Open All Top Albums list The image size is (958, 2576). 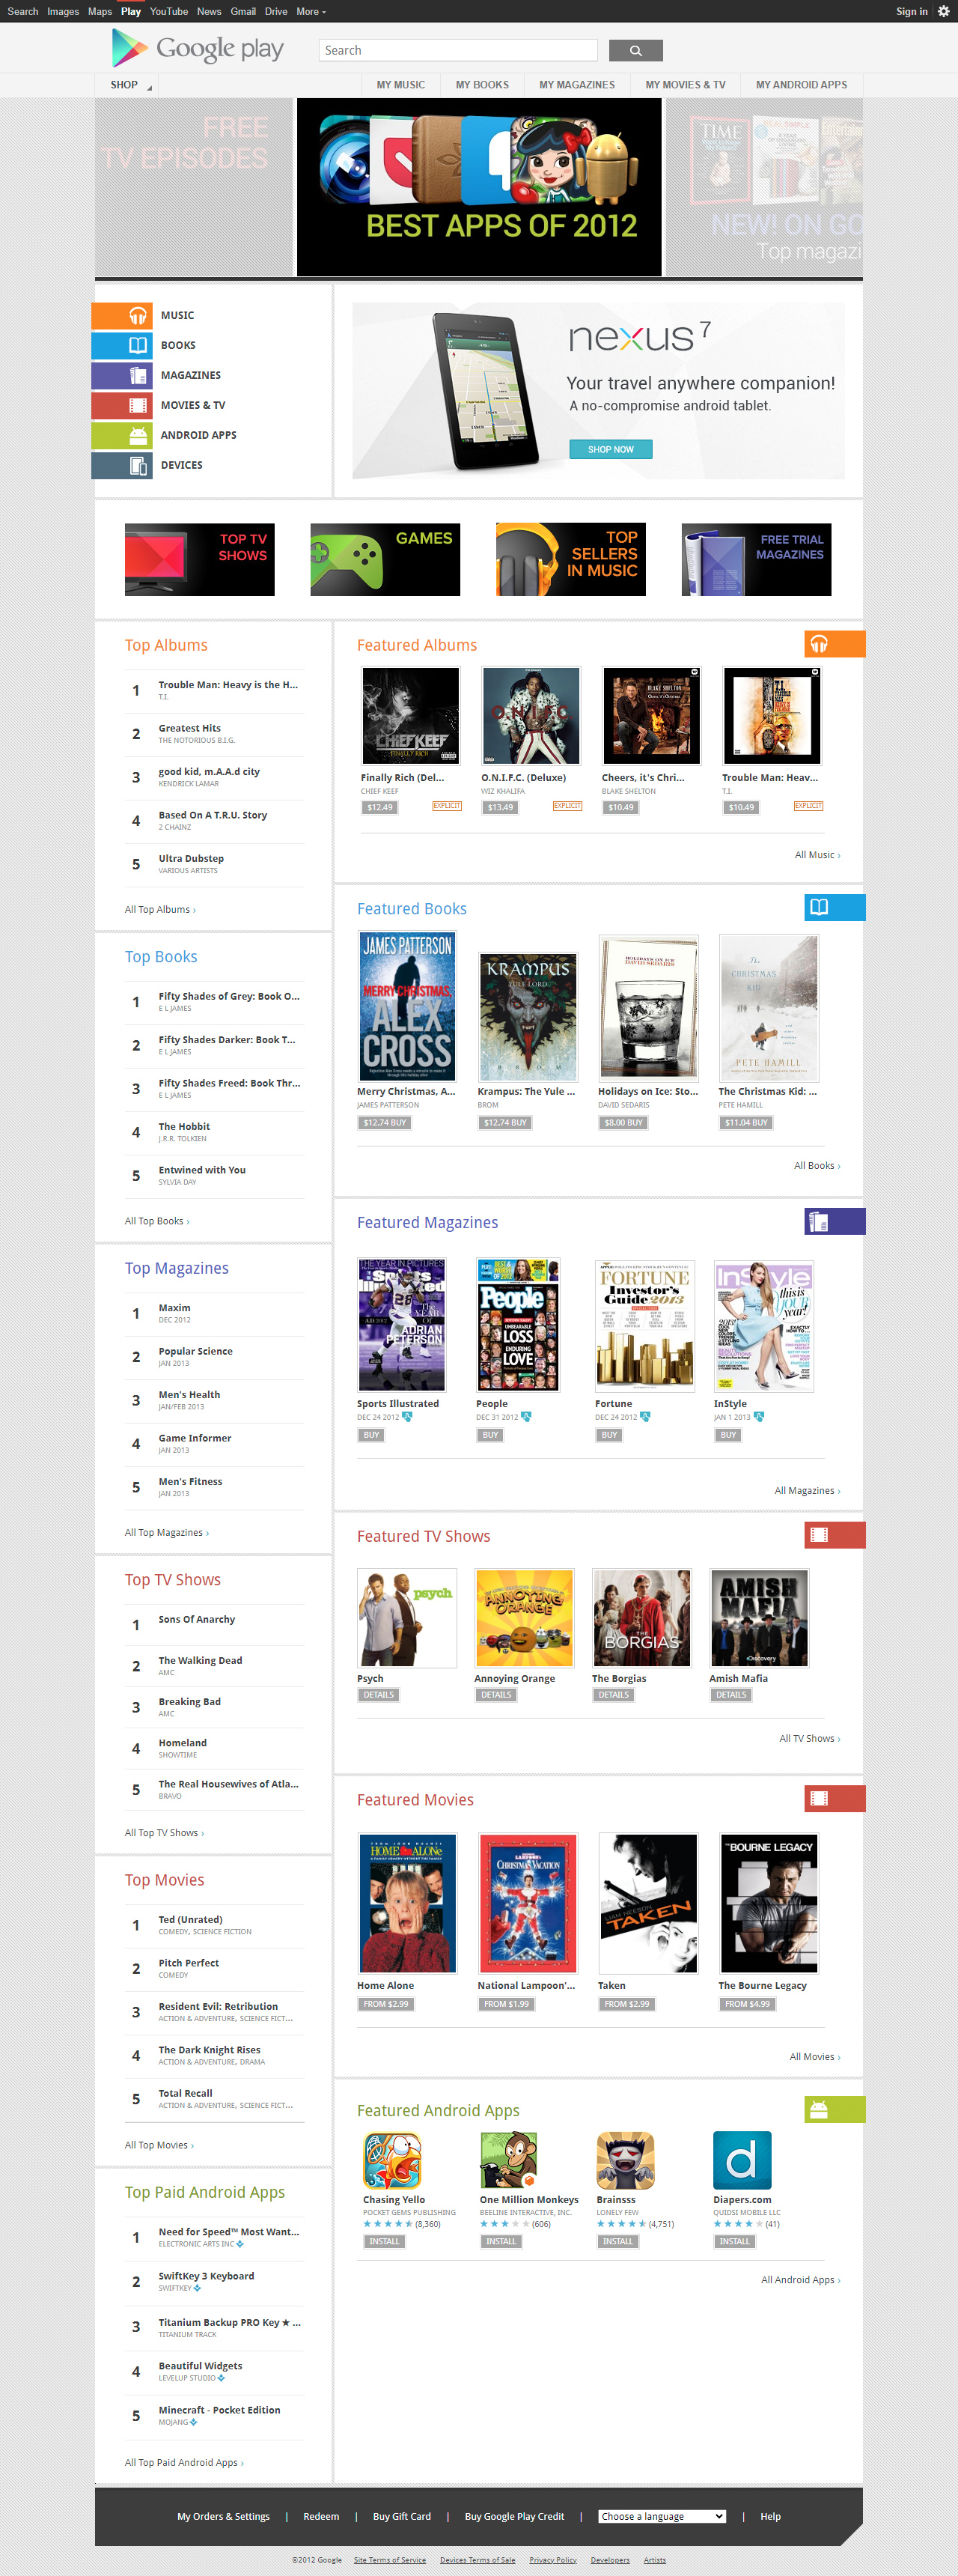(160, 909)
